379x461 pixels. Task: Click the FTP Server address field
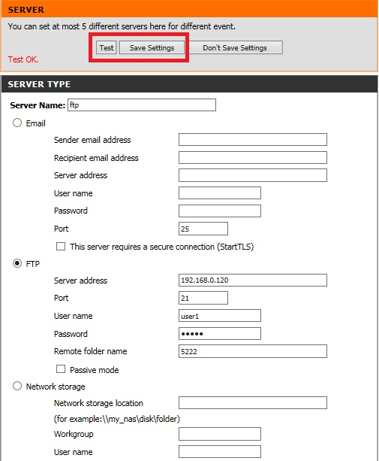click(x=253, y=281)
